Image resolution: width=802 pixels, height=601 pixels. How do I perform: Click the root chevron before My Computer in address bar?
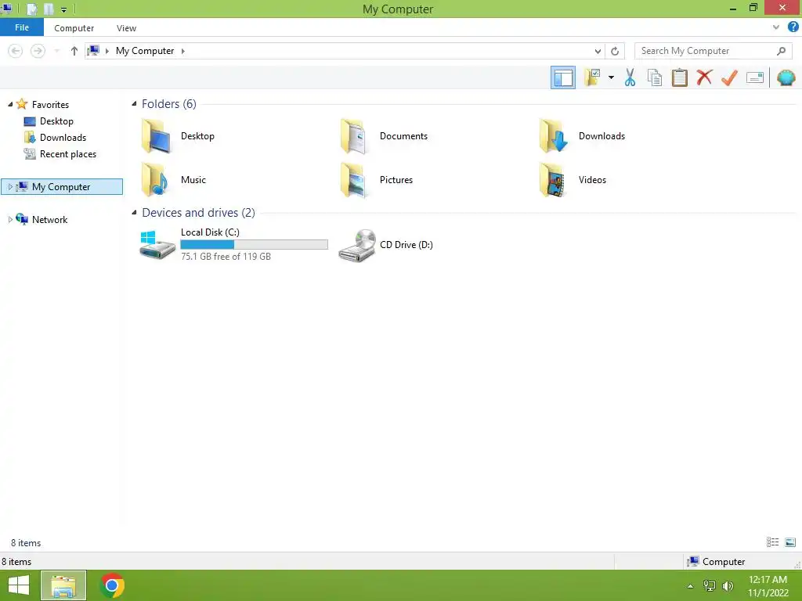pos(107,51)
